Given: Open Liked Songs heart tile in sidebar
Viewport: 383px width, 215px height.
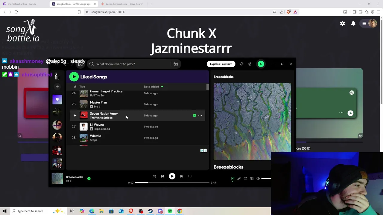Looking at the screenshot, I should (x=57, y=99).
